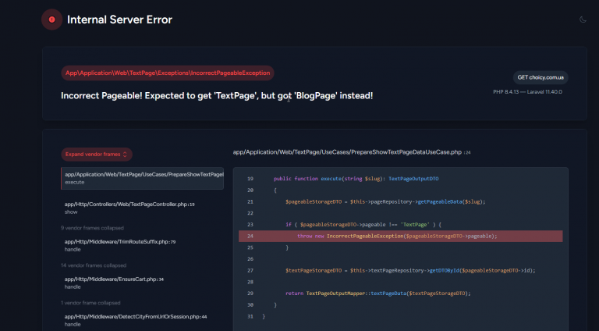599x331 pixels.
Task: Click the GET choicy.com.ua request badge
Action: click(541, 77)
